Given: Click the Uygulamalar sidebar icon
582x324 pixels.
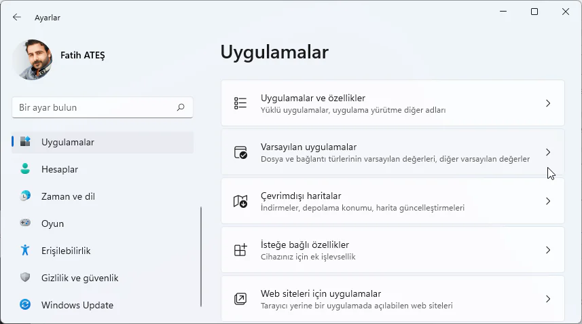Looking at the screenshot, I should (25, 142).
